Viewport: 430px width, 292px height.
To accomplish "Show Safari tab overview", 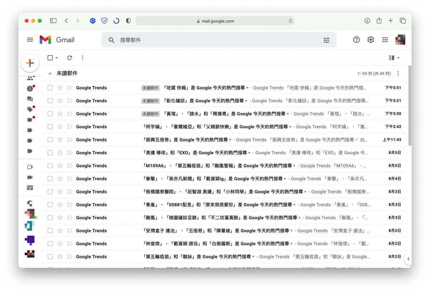I will (403, 21).
